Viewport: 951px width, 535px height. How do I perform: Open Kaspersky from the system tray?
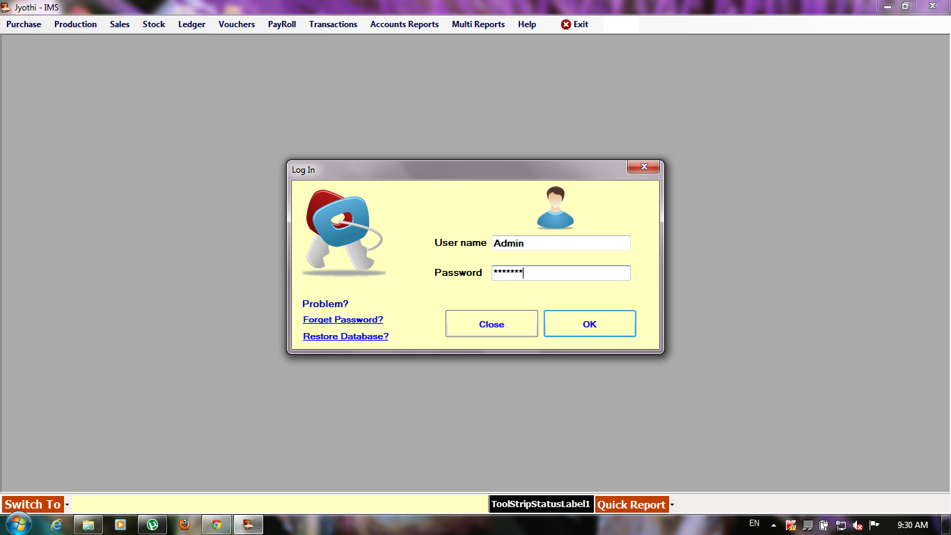790,525
